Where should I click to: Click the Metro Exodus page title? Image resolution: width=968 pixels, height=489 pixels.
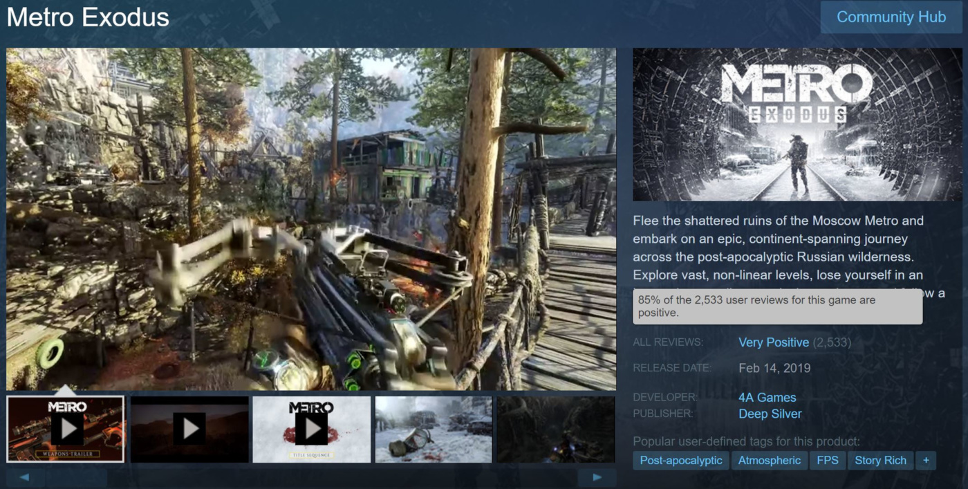click(x=88, y=17)
